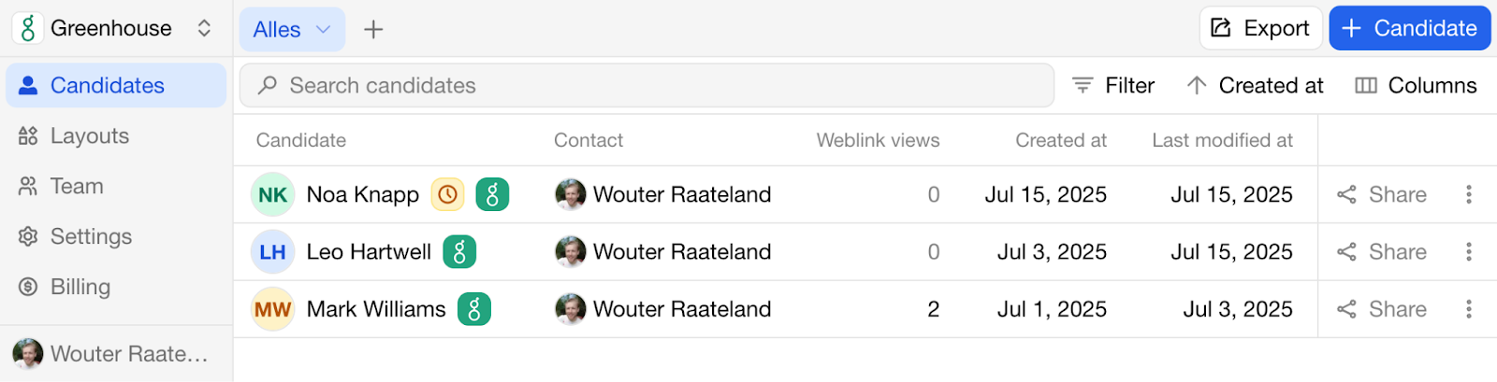Toggle sort order by Created at

[x=1255, y=85]
